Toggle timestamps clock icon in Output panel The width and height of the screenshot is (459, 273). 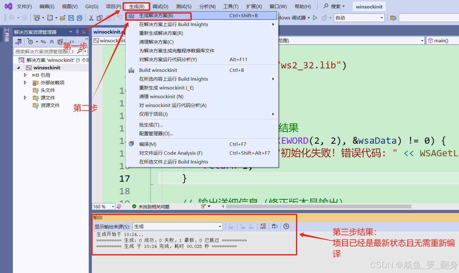point(286,226)
